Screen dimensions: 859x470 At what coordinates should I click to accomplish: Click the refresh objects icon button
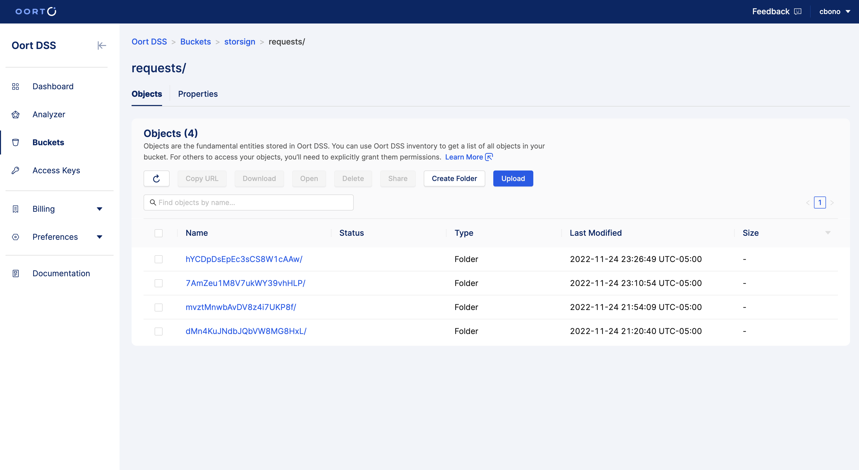click(x=156, y=179)
